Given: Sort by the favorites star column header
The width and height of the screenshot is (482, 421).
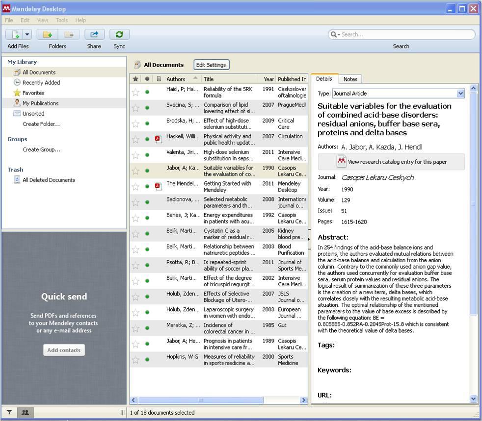Looking at the screenshot, I should [x=135, y=79].
